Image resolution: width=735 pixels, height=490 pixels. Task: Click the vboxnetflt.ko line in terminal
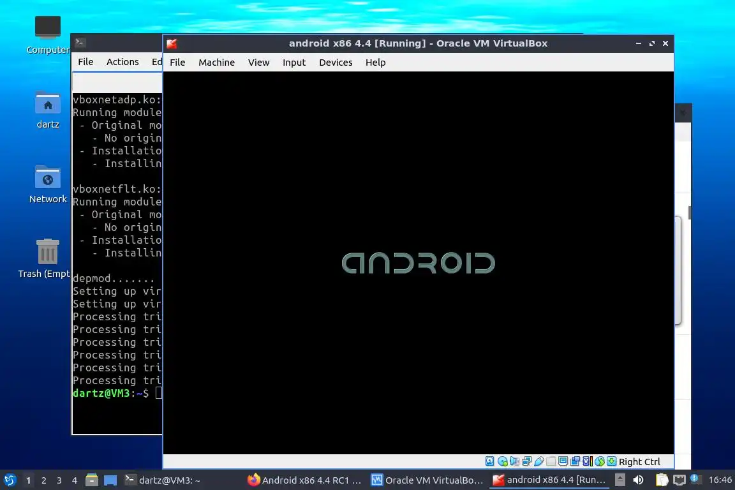(x=117, y=189)
